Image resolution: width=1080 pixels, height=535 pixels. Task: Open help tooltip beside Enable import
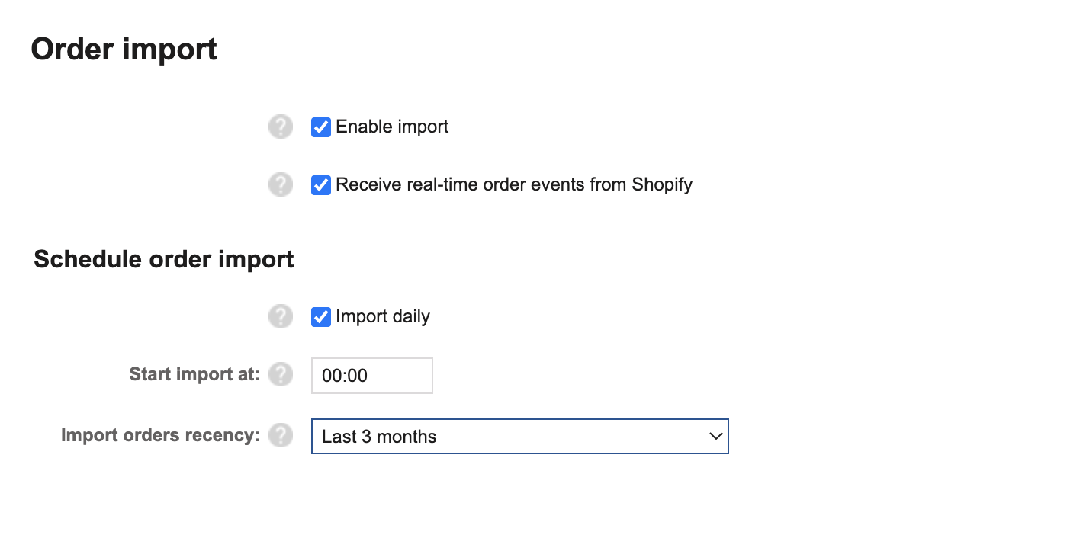tap(281, 127)
